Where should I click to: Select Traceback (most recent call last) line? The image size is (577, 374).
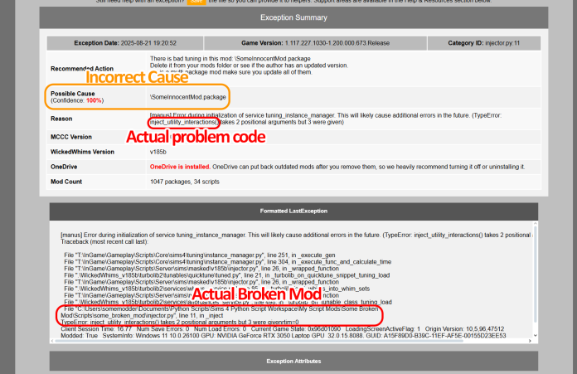click(x=104, y=242)
